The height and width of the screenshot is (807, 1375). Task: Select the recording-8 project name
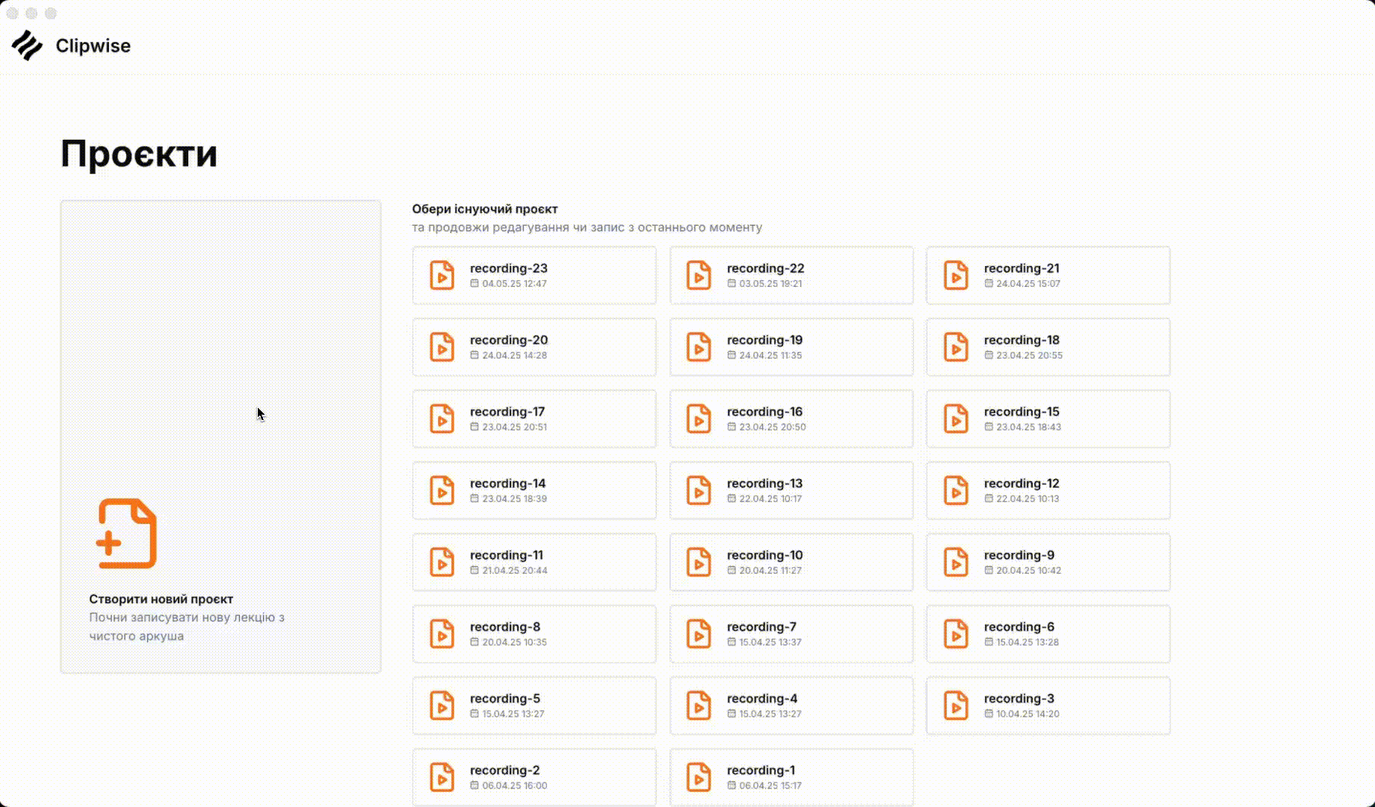(505, 627)
